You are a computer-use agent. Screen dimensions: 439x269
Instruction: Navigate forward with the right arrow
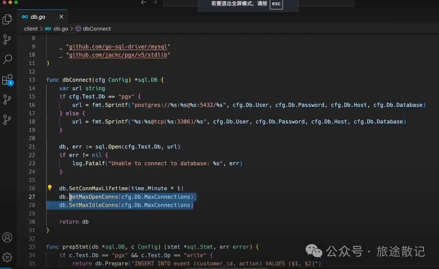pyautogui.click(x=154, y=2)
